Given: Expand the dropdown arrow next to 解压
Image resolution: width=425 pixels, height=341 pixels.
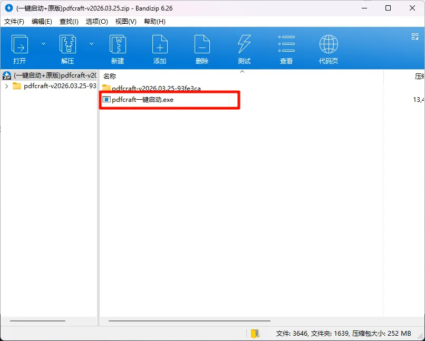Looking at the screenshot, I should tap(92, 44).
